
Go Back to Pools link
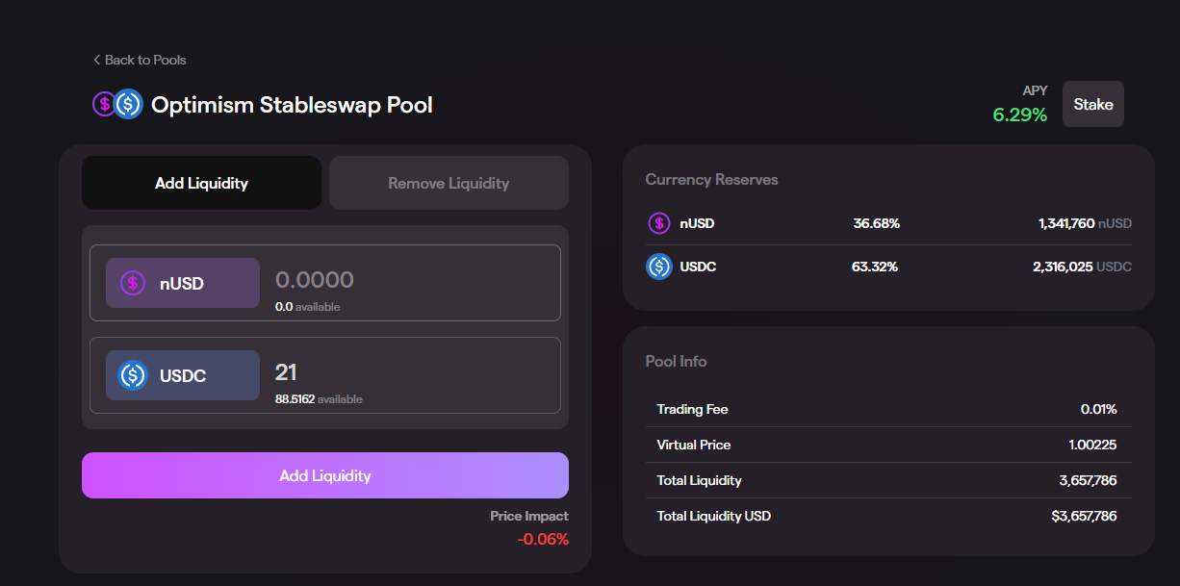(x=144, y=60)
